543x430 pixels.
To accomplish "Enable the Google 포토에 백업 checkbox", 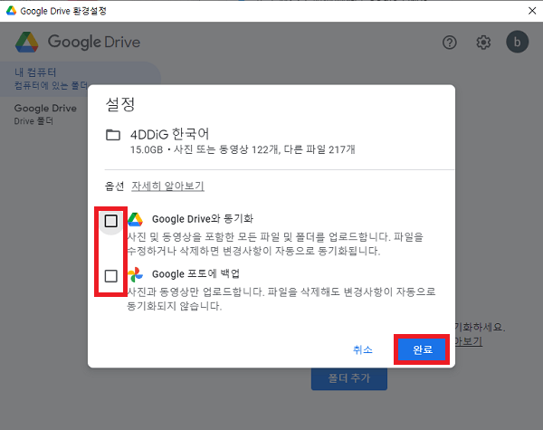I will [x=110, y=276].
